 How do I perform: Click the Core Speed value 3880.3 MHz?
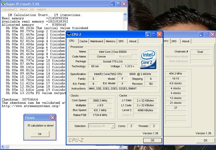click(x=100, y=100)
